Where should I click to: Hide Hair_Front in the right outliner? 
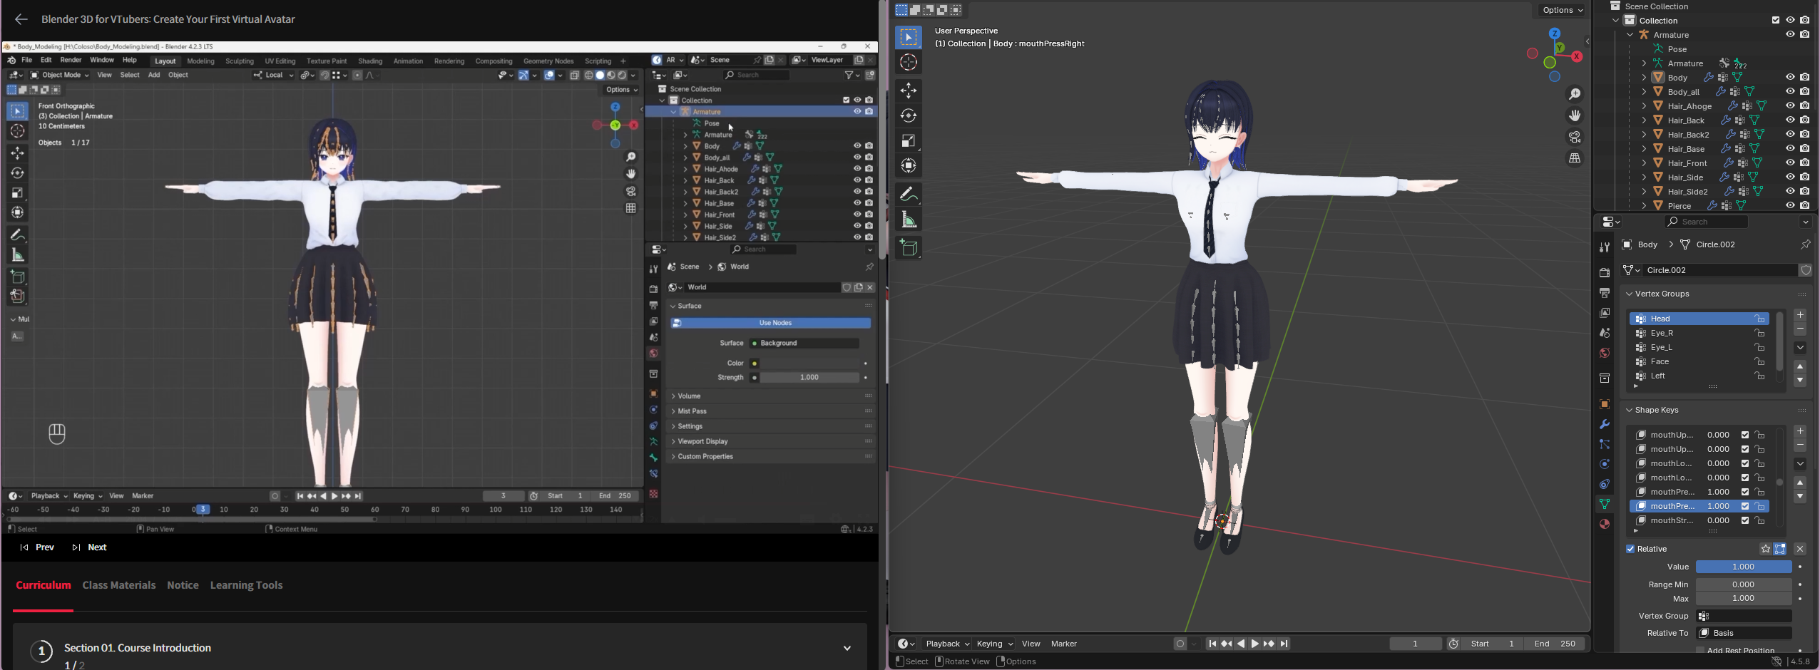(1790, 163)
